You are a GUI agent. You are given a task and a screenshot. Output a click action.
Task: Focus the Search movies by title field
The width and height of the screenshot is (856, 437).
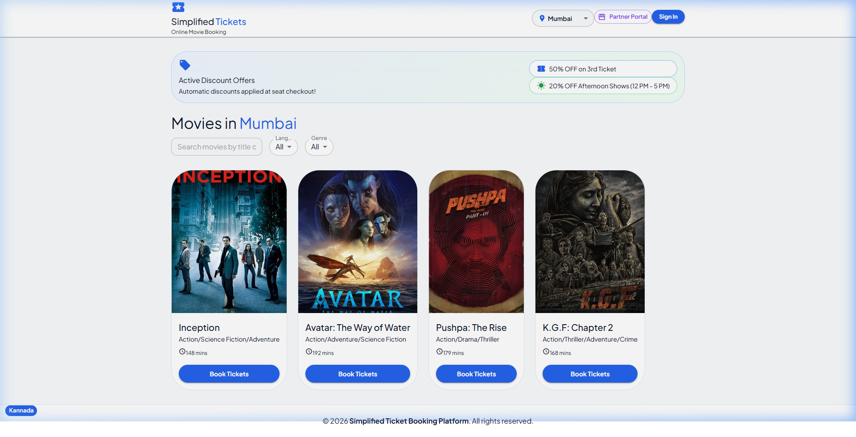pos(217,147)
